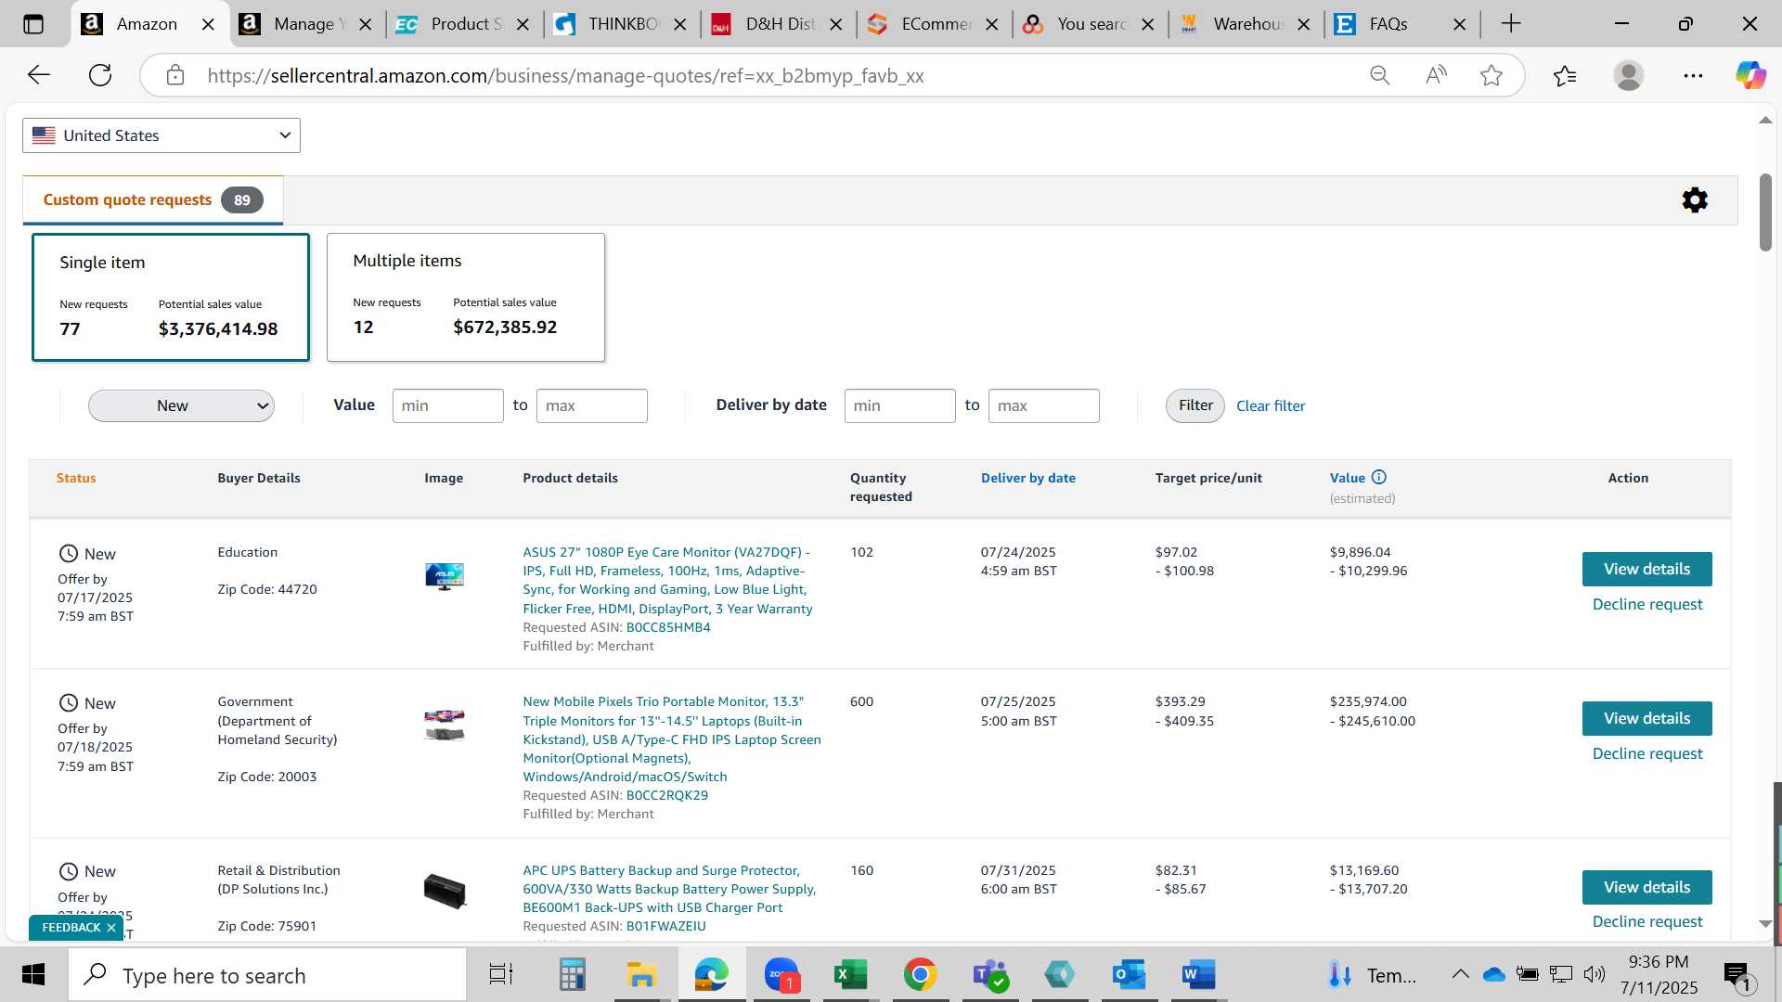
Task: Switch to the THINKBO browser tab
Action: point(618,24)
